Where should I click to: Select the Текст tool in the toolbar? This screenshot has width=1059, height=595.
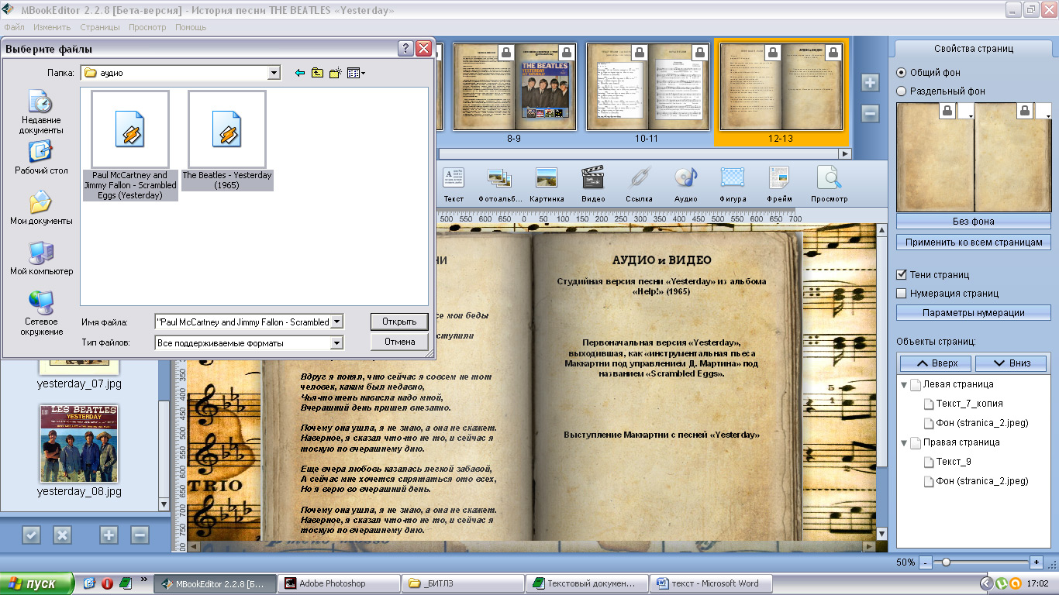454,185
